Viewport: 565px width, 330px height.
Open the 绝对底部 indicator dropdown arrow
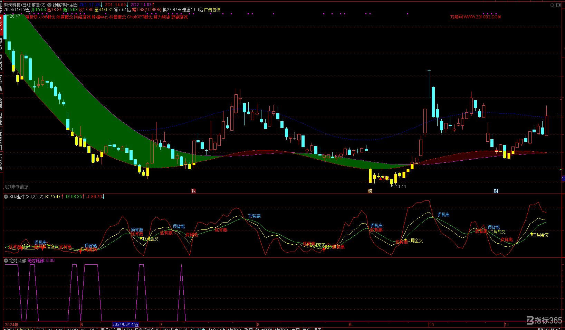tap(6, 261)
